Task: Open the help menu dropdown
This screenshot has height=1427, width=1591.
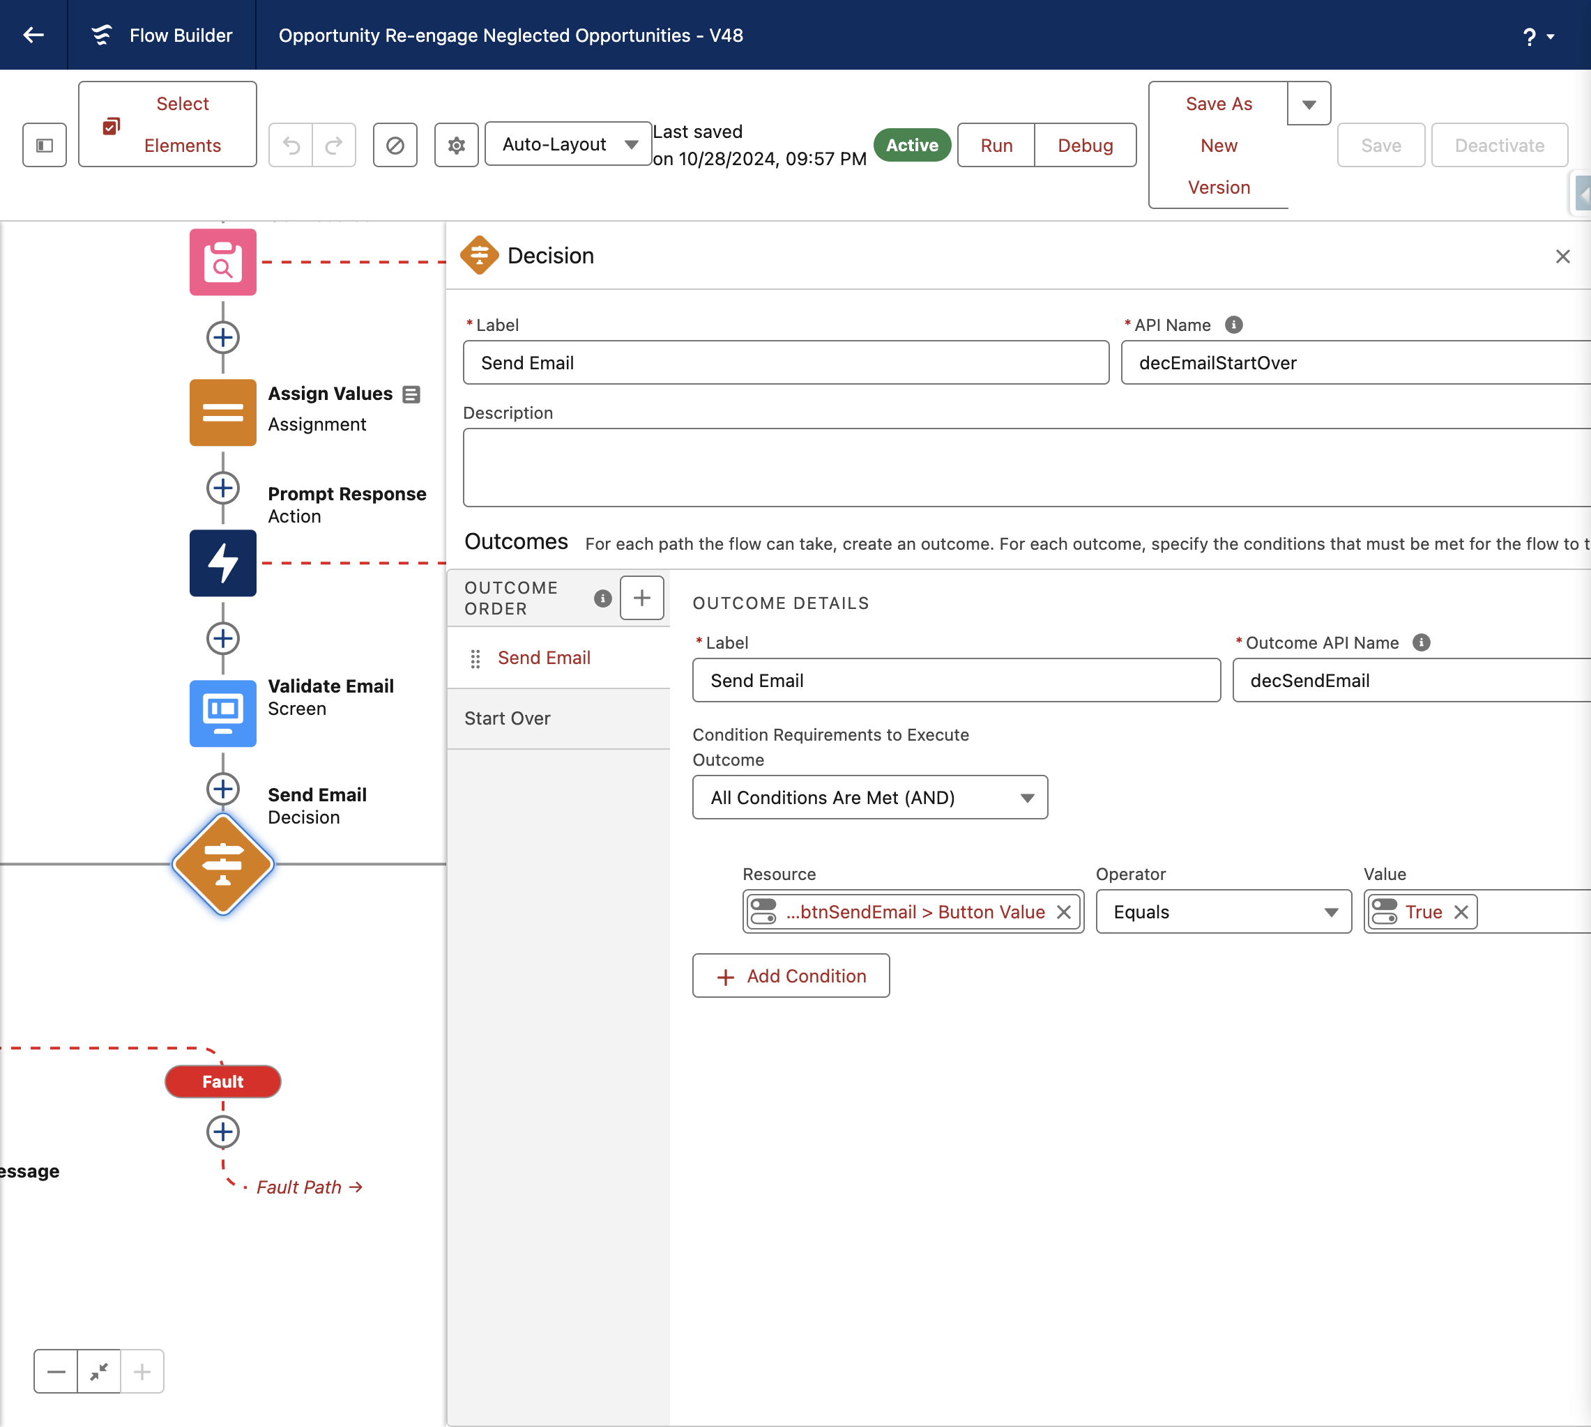Action: tap(1539, 36)
